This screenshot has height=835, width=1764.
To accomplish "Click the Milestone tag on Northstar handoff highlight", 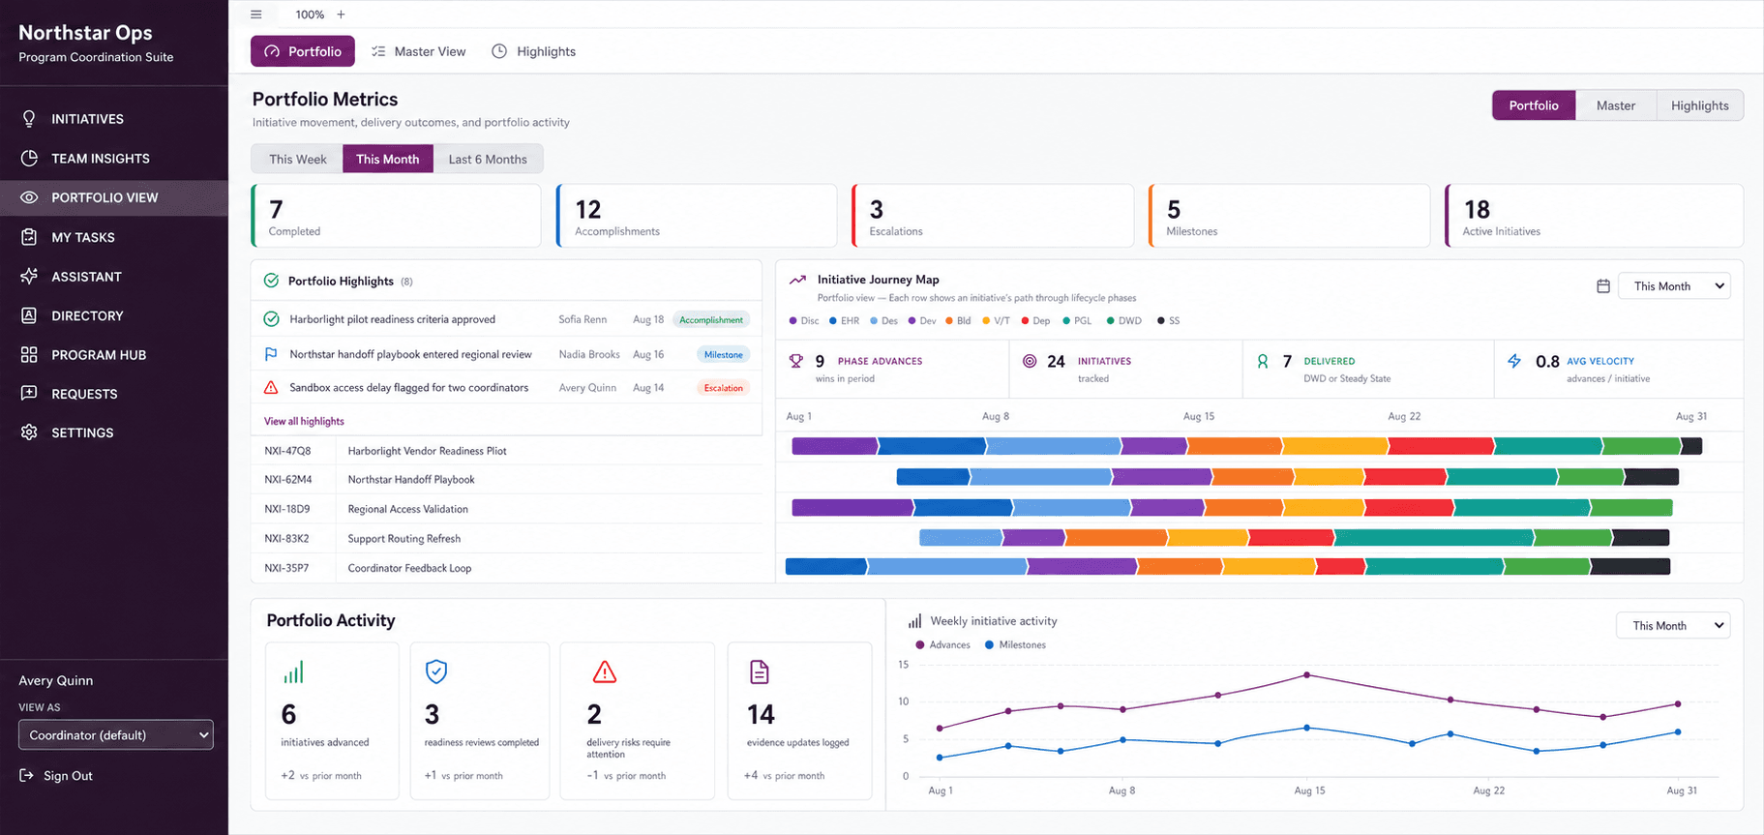I will tap(724, 354).
